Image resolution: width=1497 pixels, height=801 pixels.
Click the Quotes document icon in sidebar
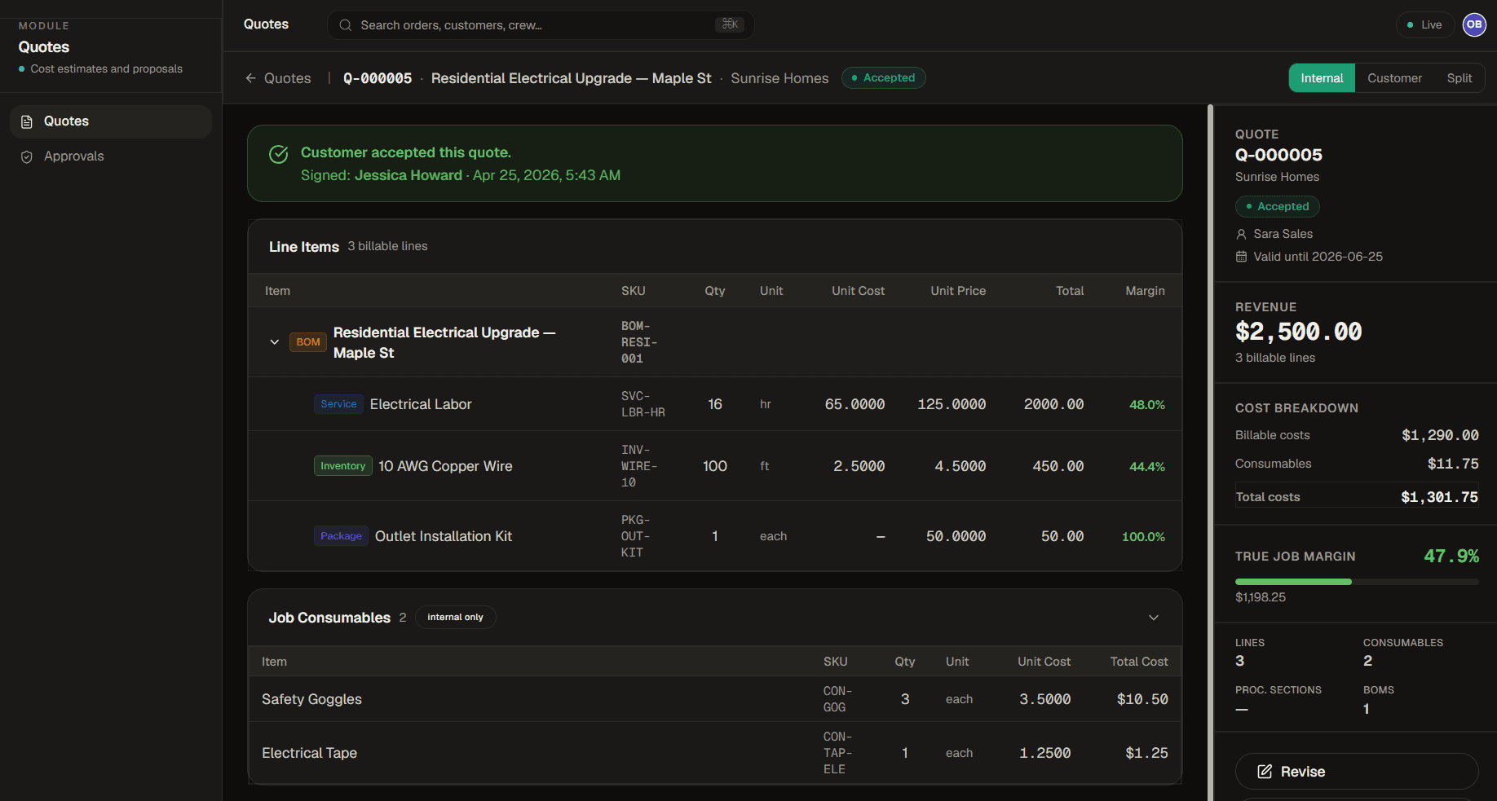click(27, 121)
